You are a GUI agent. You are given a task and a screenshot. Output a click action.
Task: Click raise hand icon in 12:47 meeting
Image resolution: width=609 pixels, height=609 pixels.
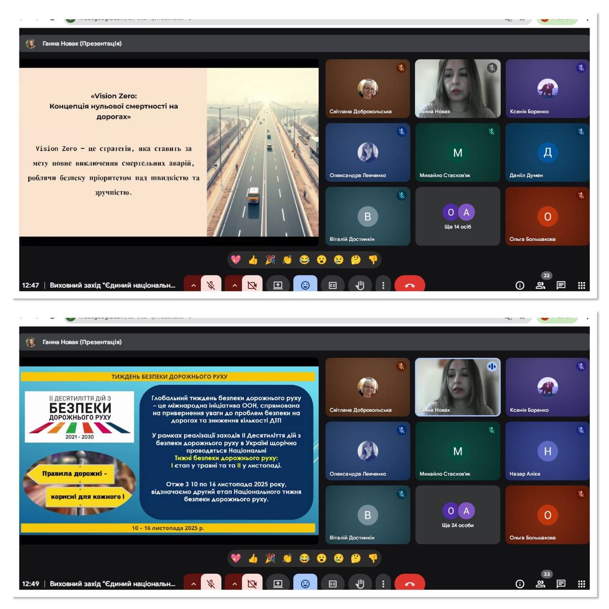(x=360, y=285)
